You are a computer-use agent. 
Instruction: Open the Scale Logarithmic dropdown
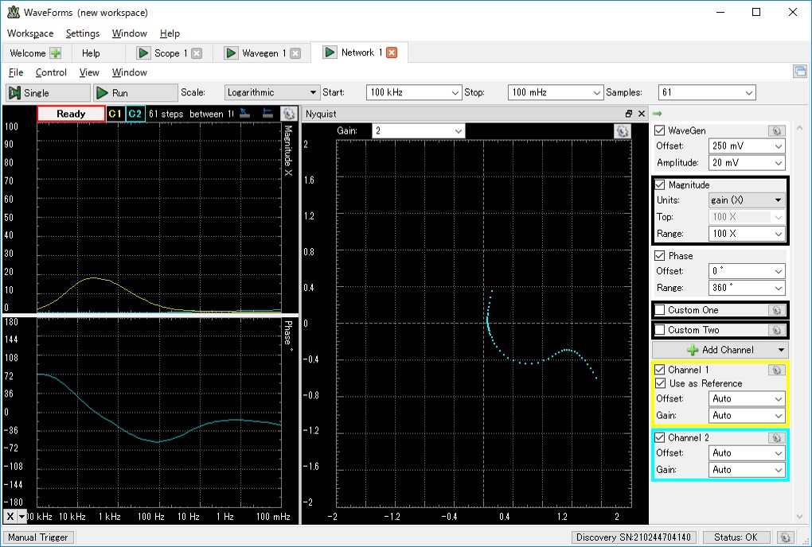click(271, 93)
